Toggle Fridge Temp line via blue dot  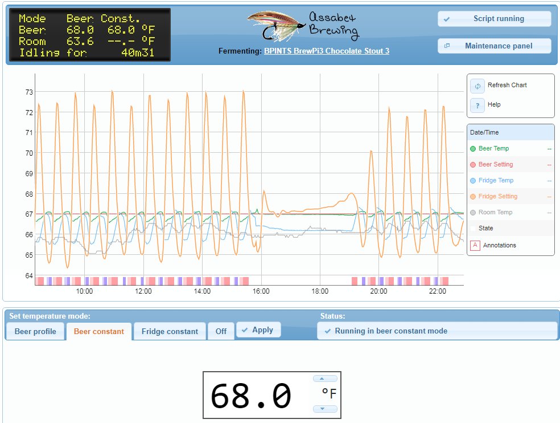pos(473,181)
